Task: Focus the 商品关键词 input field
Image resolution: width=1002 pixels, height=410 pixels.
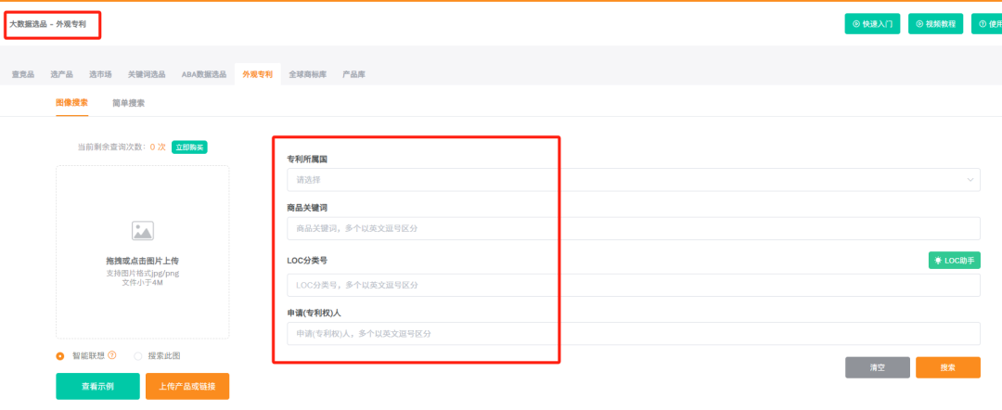Action: pyautogui.click(x=634, y=228)
